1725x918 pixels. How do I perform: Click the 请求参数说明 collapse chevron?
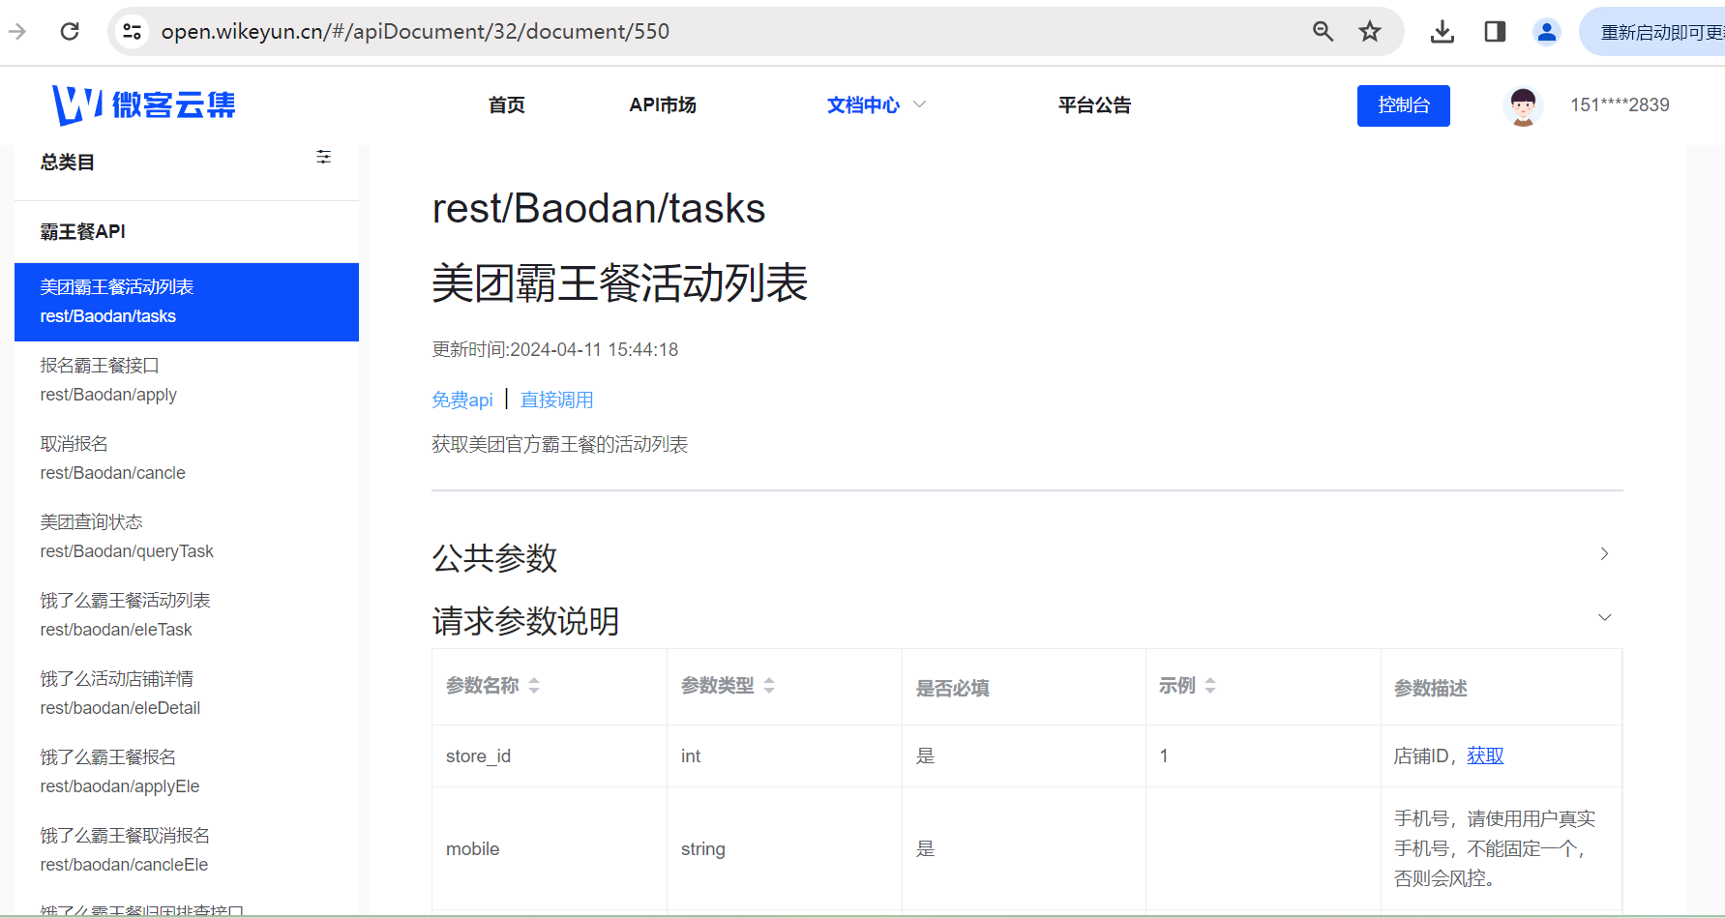[1604, 617]
